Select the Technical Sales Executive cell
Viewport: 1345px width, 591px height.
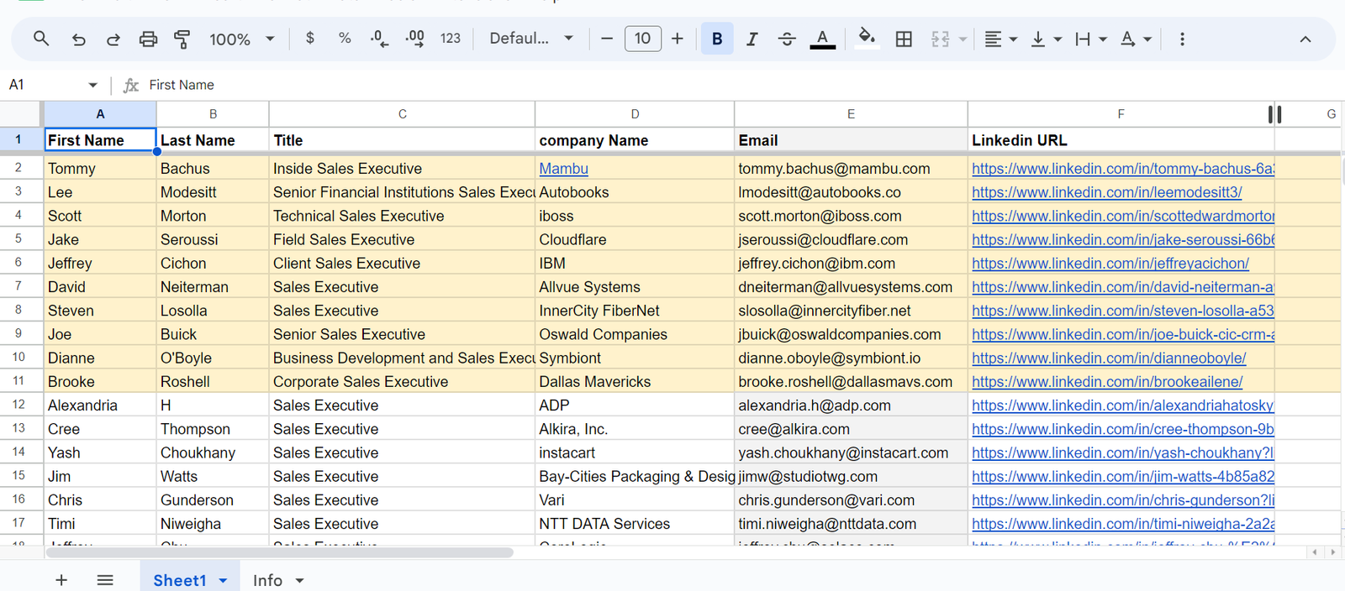pos(402,216)
